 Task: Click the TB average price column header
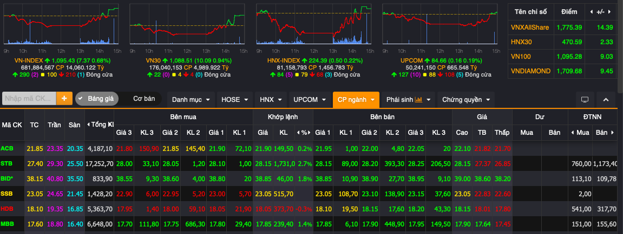482,132
